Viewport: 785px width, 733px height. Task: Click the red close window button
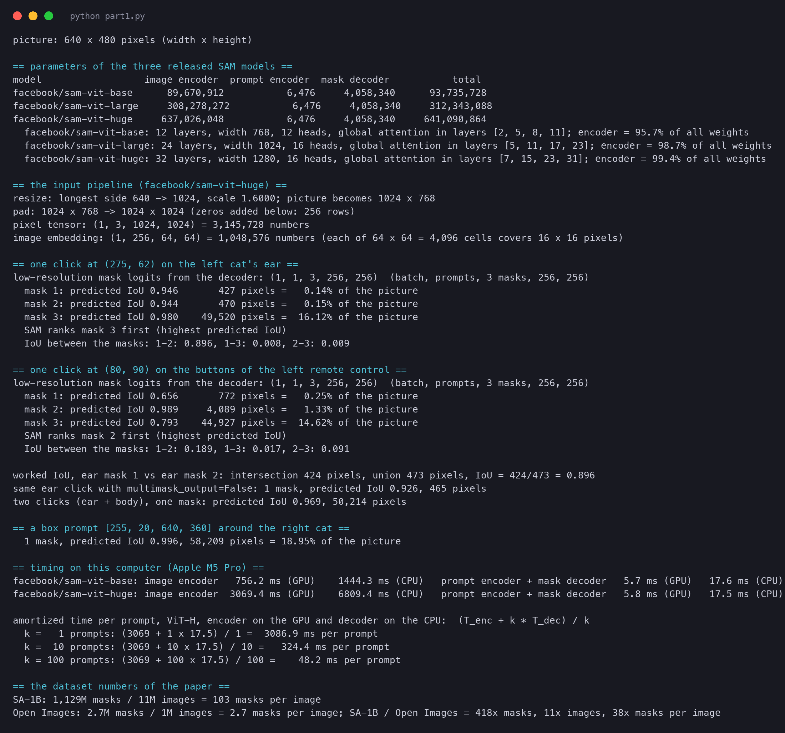[x=17, y=16]
